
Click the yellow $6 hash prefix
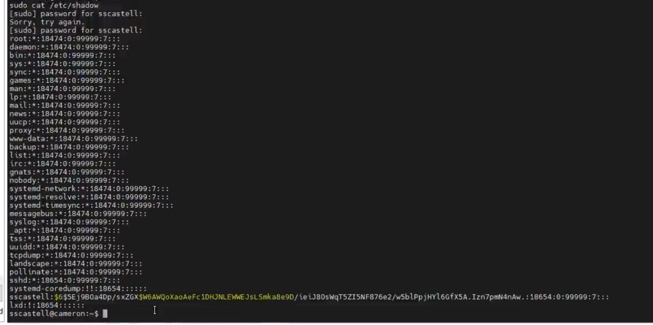click(x=58, y=297)
